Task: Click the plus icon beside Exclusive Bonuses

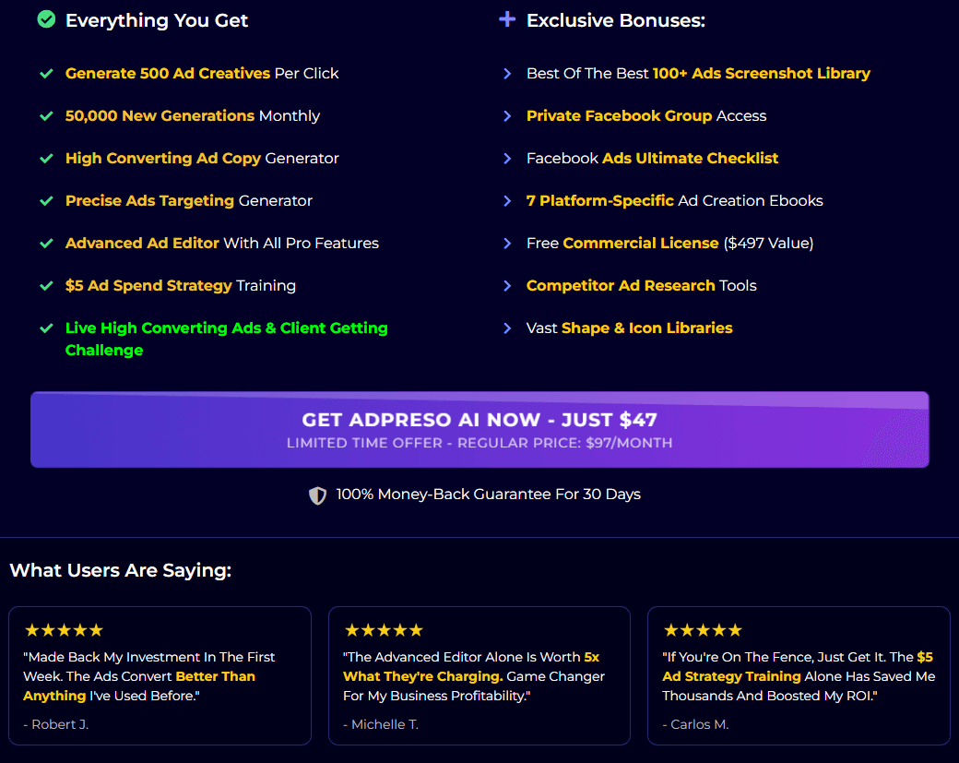Action: [506, 19]
